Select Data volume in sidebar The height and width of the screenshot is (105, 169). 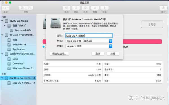(x=15, y=59)
